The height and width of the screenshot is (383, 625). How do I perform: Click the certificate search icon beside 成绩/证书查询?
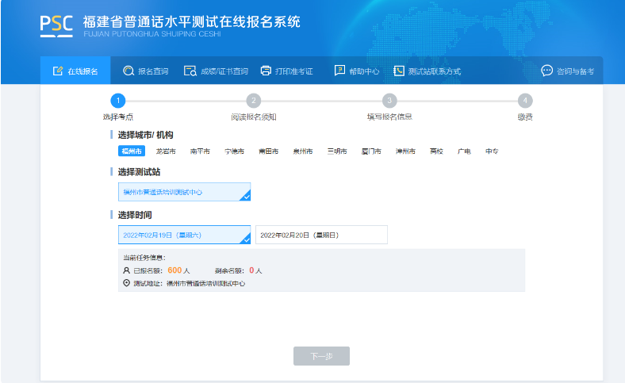(190, 71)
